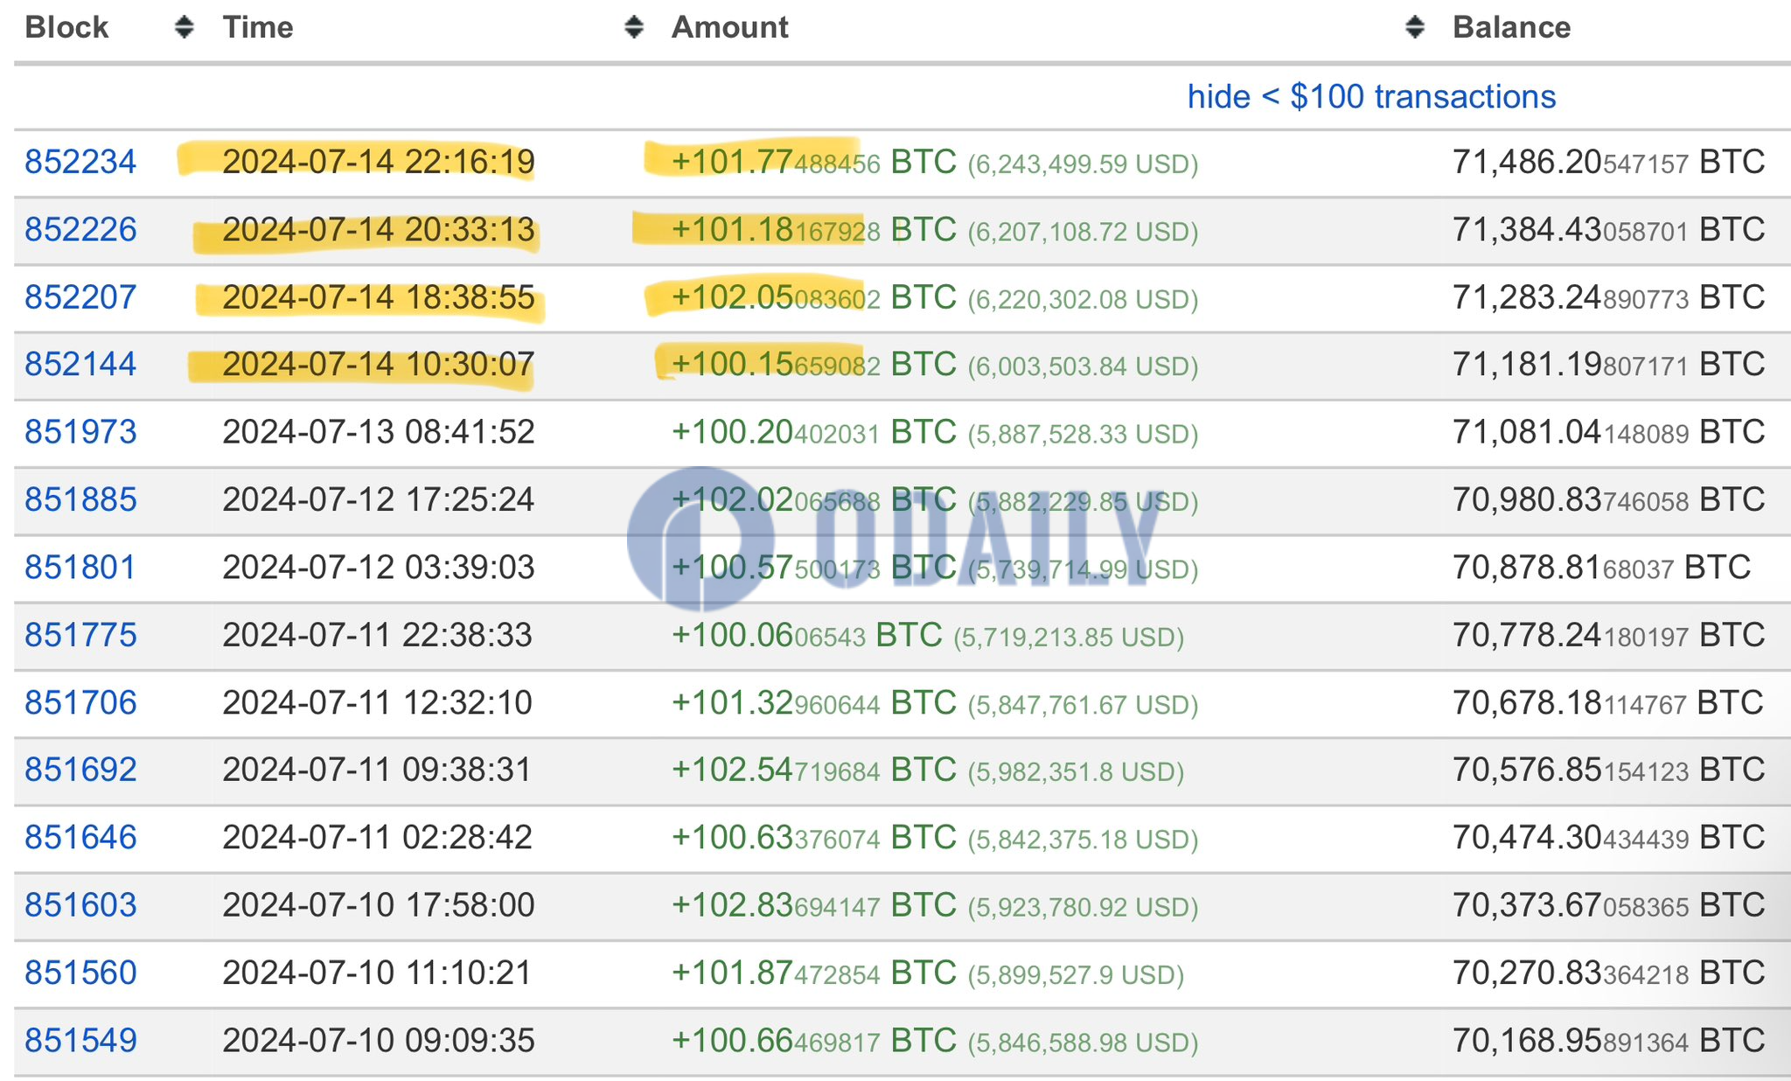Click amount +100.63376074 BTC
The width and height of the screenshot is (1791, 1081).
point(814,837)
